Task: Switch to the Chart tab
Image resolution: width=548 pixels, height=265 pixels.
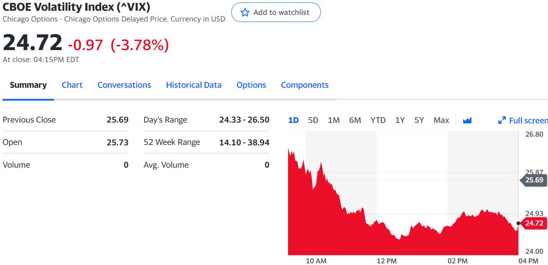Action: pos(72,85)
